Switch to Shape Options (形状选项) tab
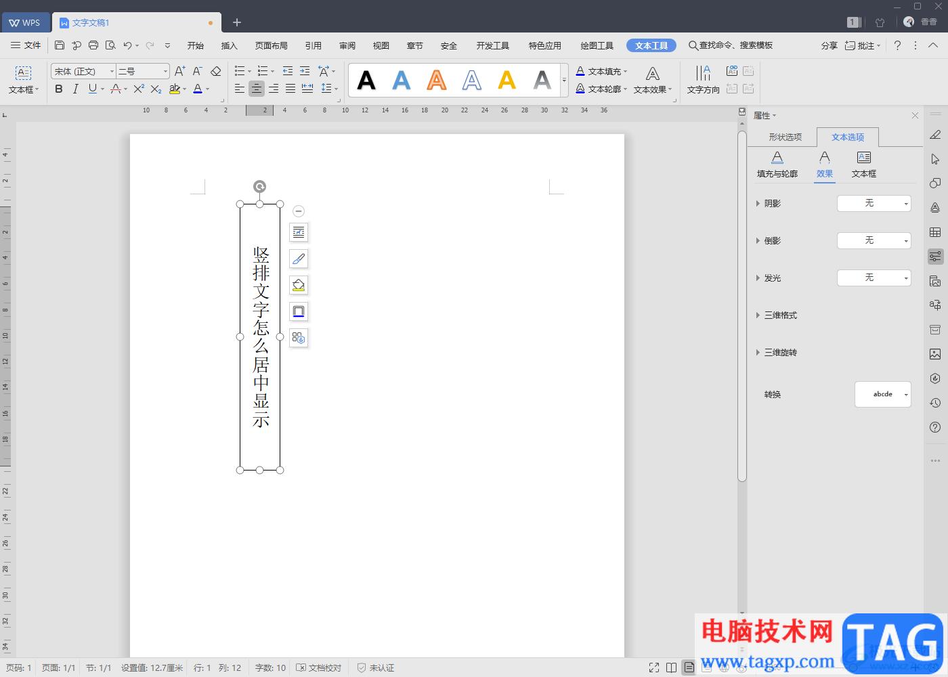The image size is (948, 677). 785,137
